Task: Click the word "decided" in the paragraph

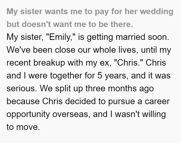Action: pyautogui.click(x=80, y=101)
